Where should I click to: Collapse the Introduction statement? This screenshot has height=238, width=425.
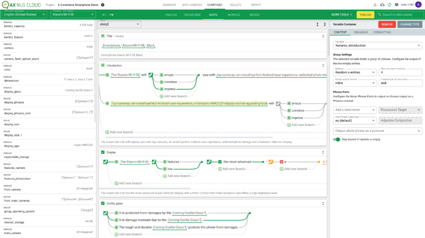coord(323,65)
